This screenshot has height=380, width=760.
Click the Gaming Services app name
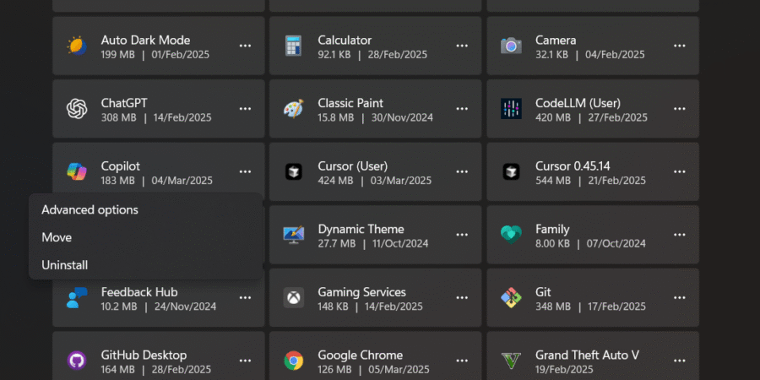coord(361,292)
